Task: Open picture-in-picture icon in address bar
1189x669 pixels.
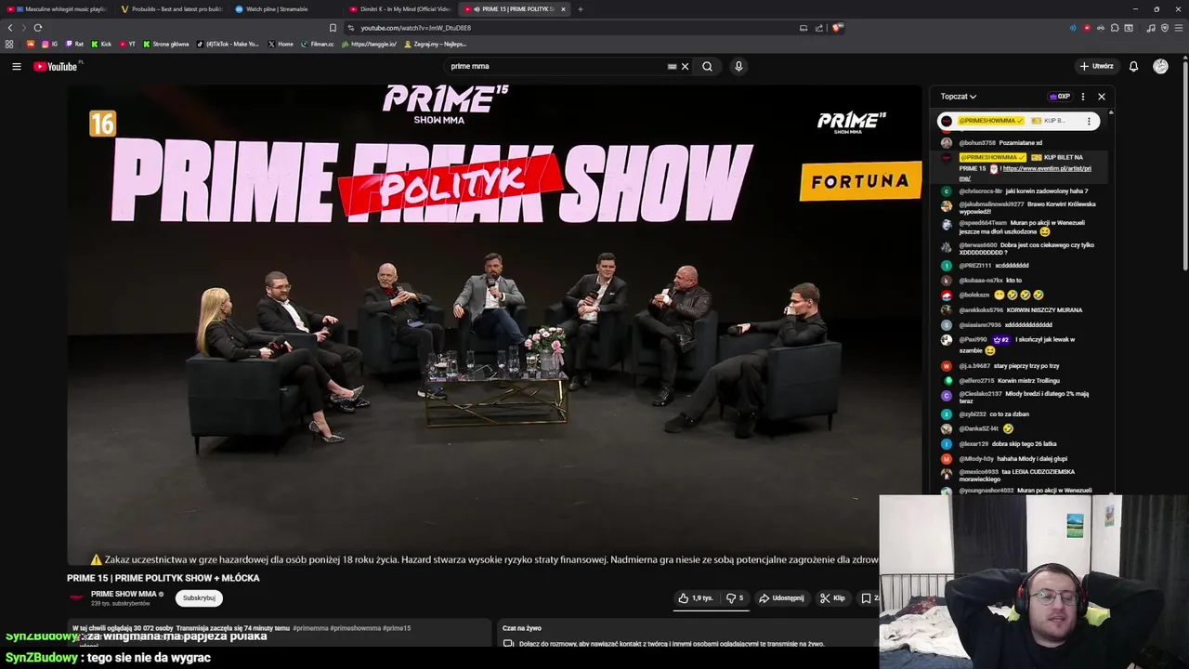Action: (x=804, y=28)
